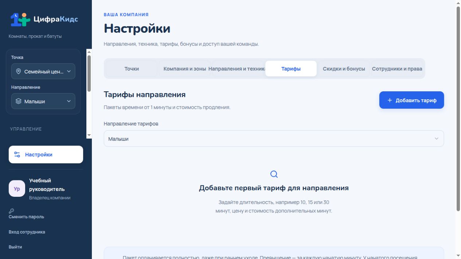This screenshot has width=461, height=259.
Task: Click the main page vertical scrollbar thumb
Action: [458, 108]
